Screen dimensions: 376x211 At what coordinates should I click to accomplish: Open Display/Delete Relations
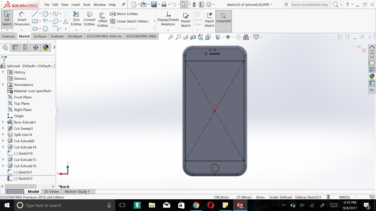[x=168, y=19]
